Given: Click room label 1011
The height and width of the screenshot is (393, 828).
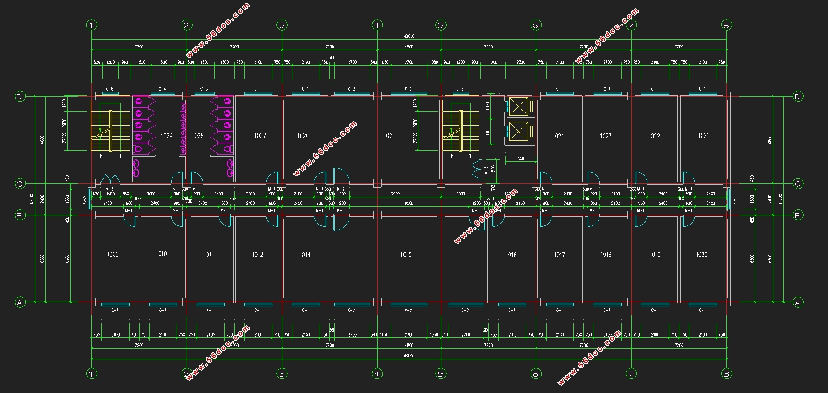Looking at the screenshot, I should [x=208, y=255].
